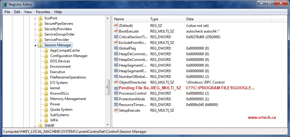290x137 pixels.
Task: Select the Pending File Rename value
Action: click(134, 88)
